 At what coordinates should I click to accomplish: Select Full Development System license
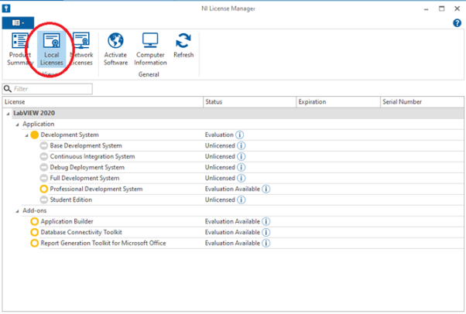84,178
